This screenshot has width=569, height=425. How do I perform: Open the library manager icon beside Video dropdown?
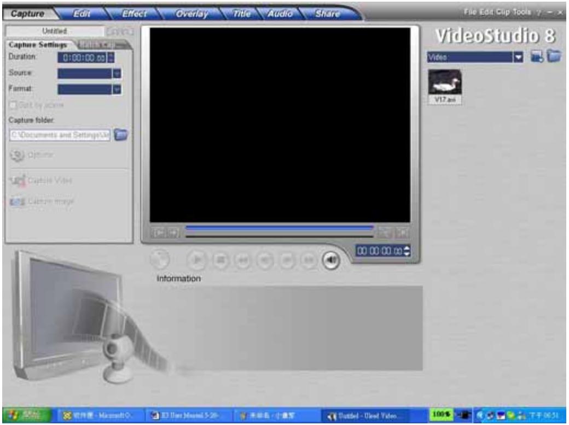point(537,56)
